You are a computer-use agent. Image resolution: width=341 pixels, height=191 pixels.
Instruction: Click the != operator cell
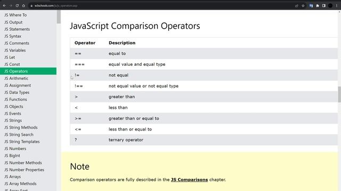coord(77,75)
